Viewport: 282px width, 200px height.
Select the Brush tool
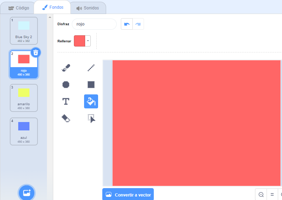point(66,67)
